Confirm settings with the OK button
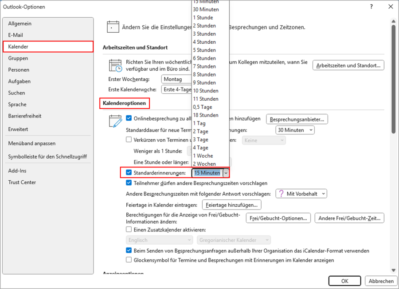The width and height of the screenshot is (399, 289). click(344, 281)
